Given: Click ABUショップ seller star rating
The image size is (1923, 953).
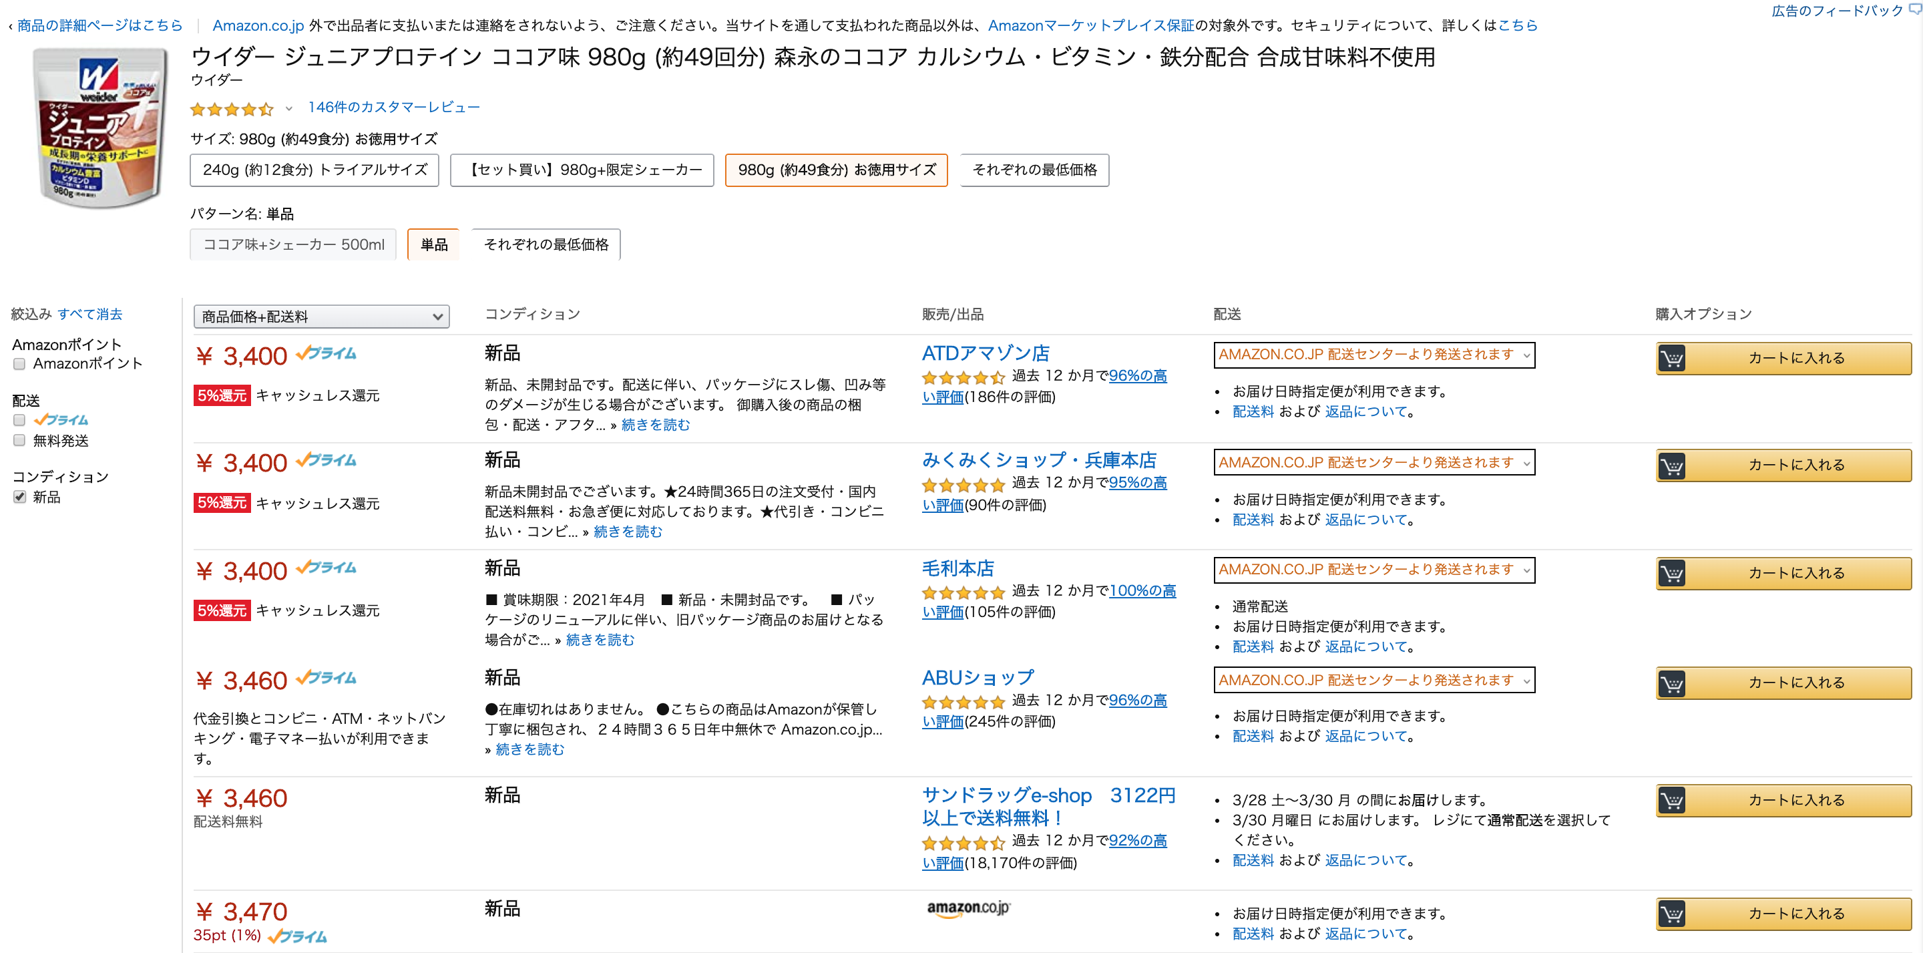Looking at the screenshot, I should pos(964,702).
